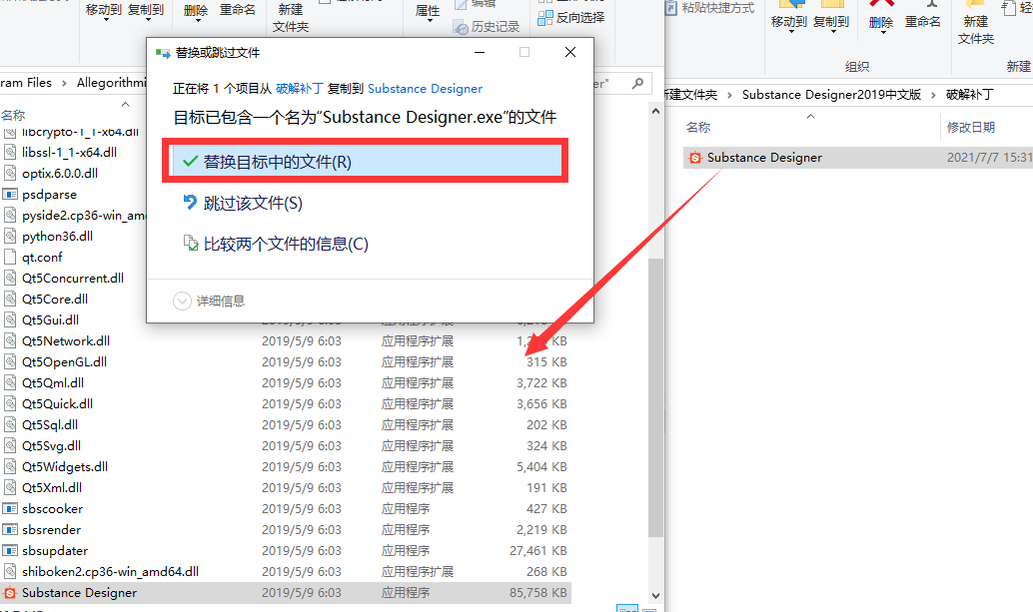Select Qt5Core.dll file
This screenshot has height=612, width=1033.
click(x=55, y=299)
